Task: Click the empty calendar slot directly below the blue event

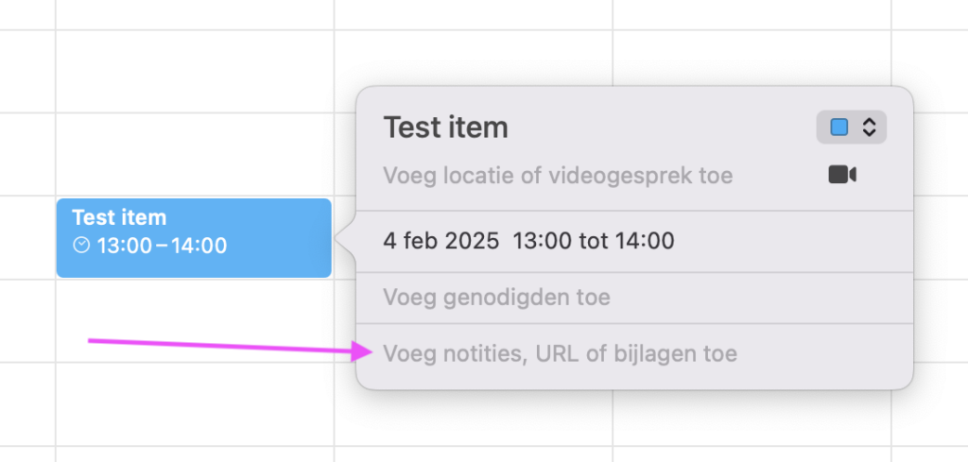Action: pos(194,319)
